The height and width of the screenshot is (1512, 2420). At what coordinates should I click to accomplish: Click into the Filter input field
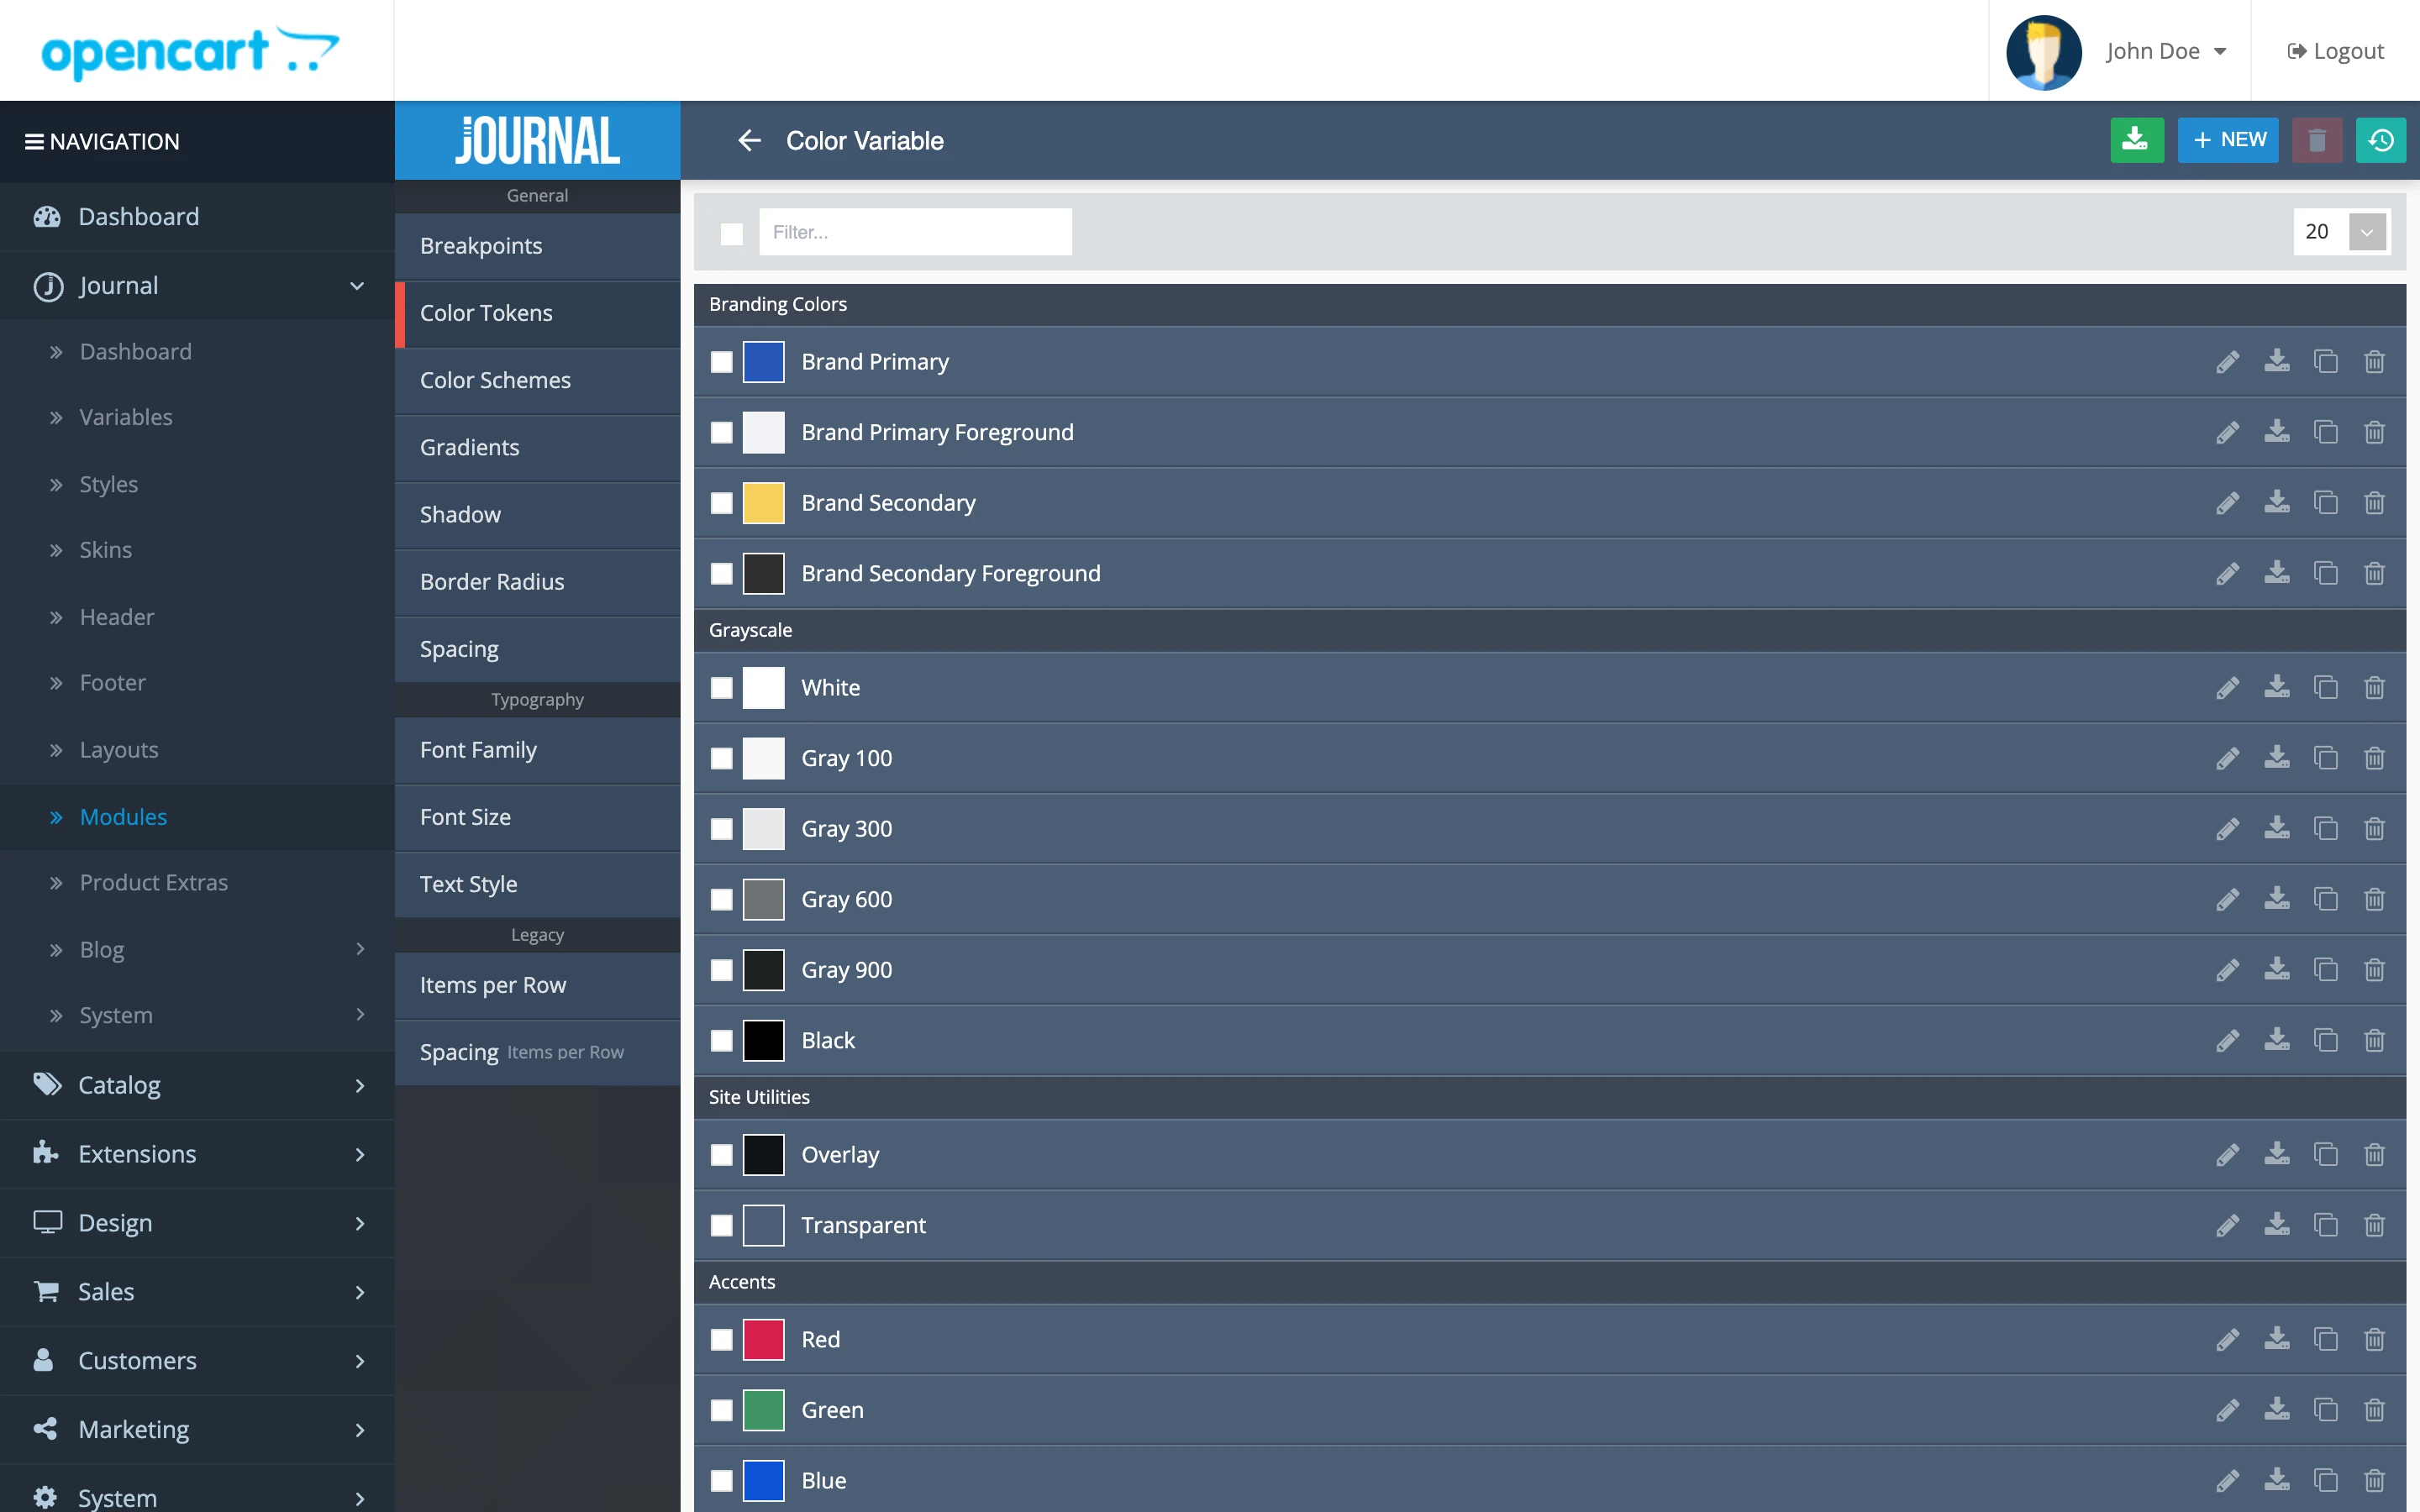coord(915,232)
